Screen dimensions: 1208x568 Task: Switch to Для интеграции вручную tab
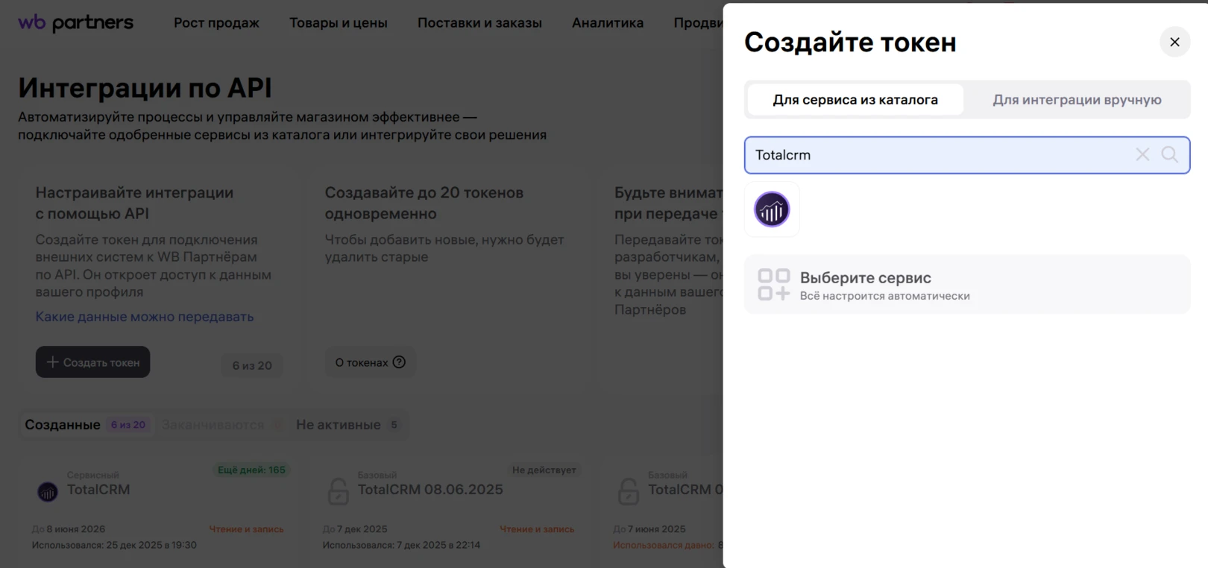tap(1076, 100)
